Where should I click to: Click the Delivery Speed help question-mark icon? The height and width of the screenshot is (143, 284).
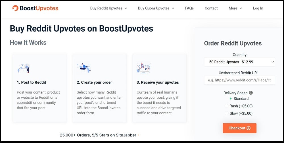pyautogui.click(x=251, y=93)
